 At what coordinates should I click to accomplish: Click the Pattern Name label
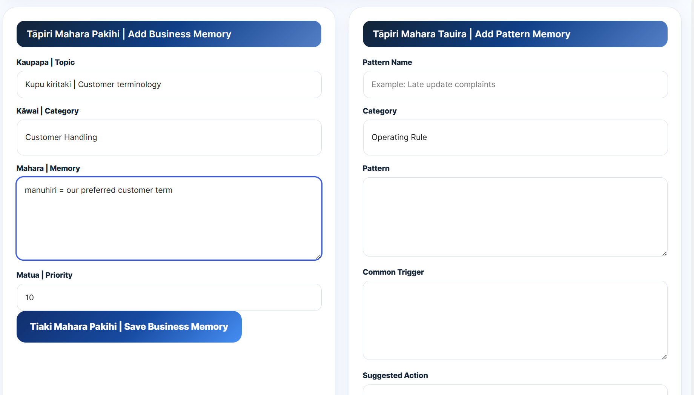pyautogui.click(x=387, y=62)
